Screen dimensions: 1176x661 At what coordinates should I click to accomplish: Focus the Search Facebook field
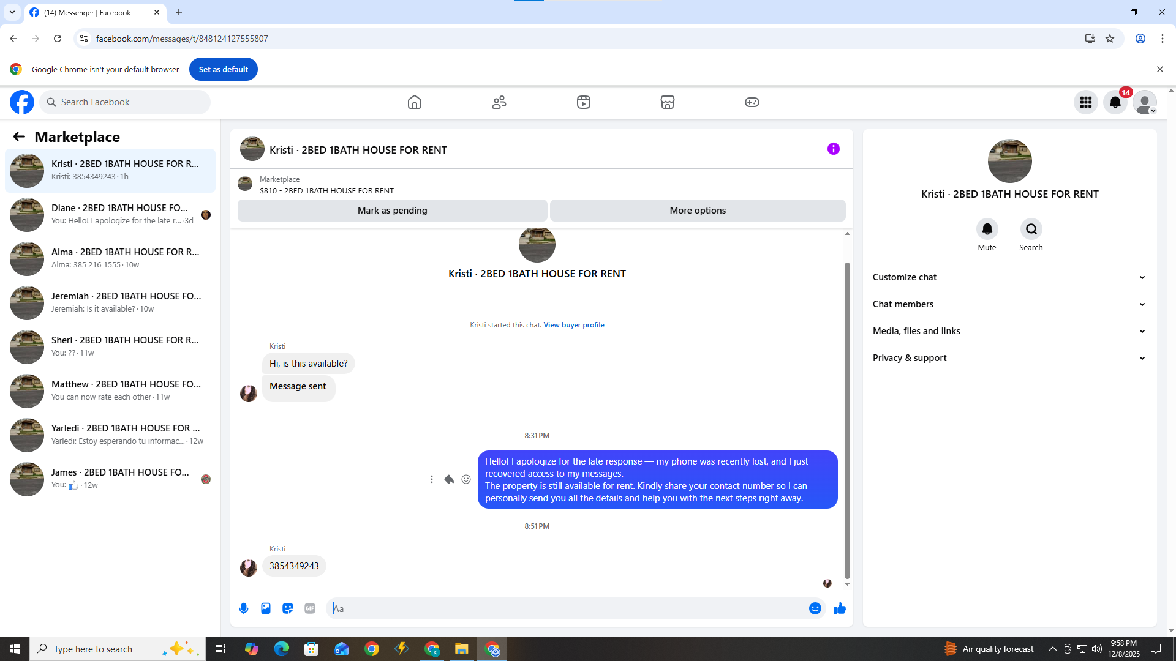(x=125, y=102)
